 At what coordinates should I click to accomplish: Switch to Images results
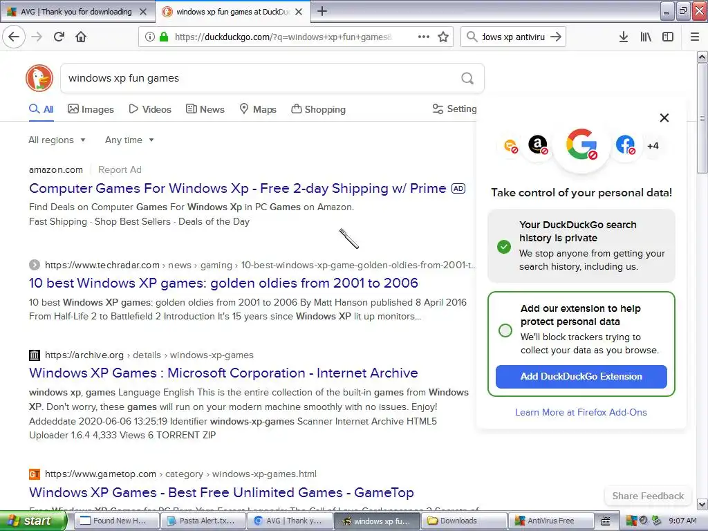click(91, 109)
